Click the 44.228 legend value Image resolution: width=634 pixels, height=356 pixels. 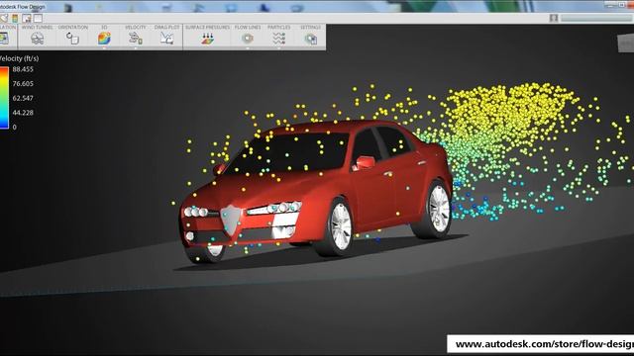coord(23,113)
